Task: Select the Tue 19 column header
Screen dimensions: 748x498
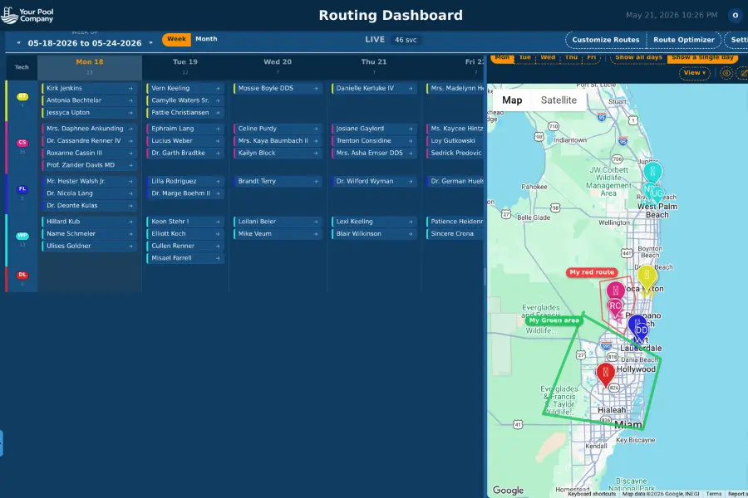Action: point(185,66)
